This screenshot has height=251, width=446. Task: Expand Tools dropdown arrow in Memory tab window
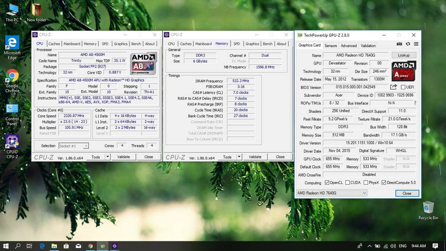239,157
